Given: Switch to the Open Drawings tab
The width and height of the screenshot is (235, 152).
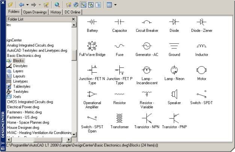Looking at the screenshot, I should [35, 12].
